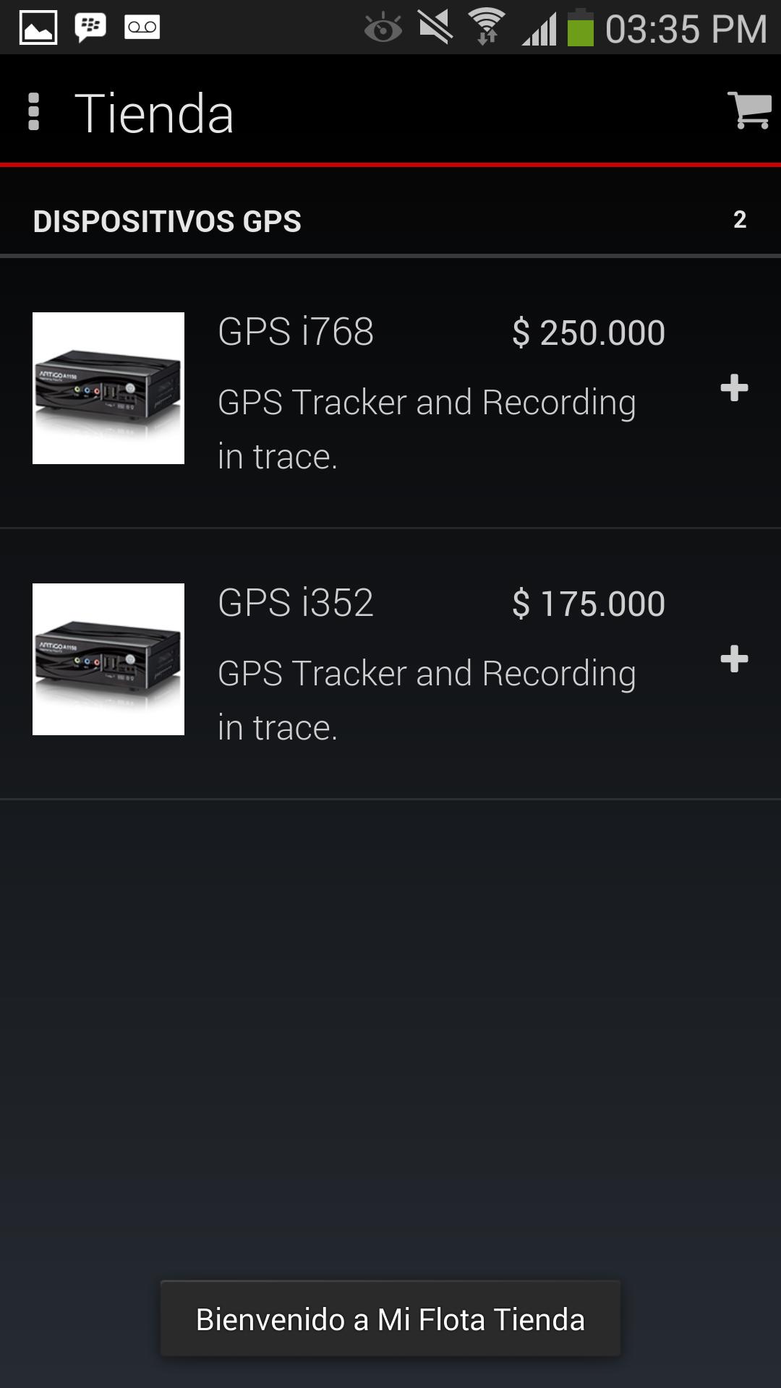This screenshot has height=1388, width=781.
Task: Tap the Tienda title in header
Action: coord(154,113)
